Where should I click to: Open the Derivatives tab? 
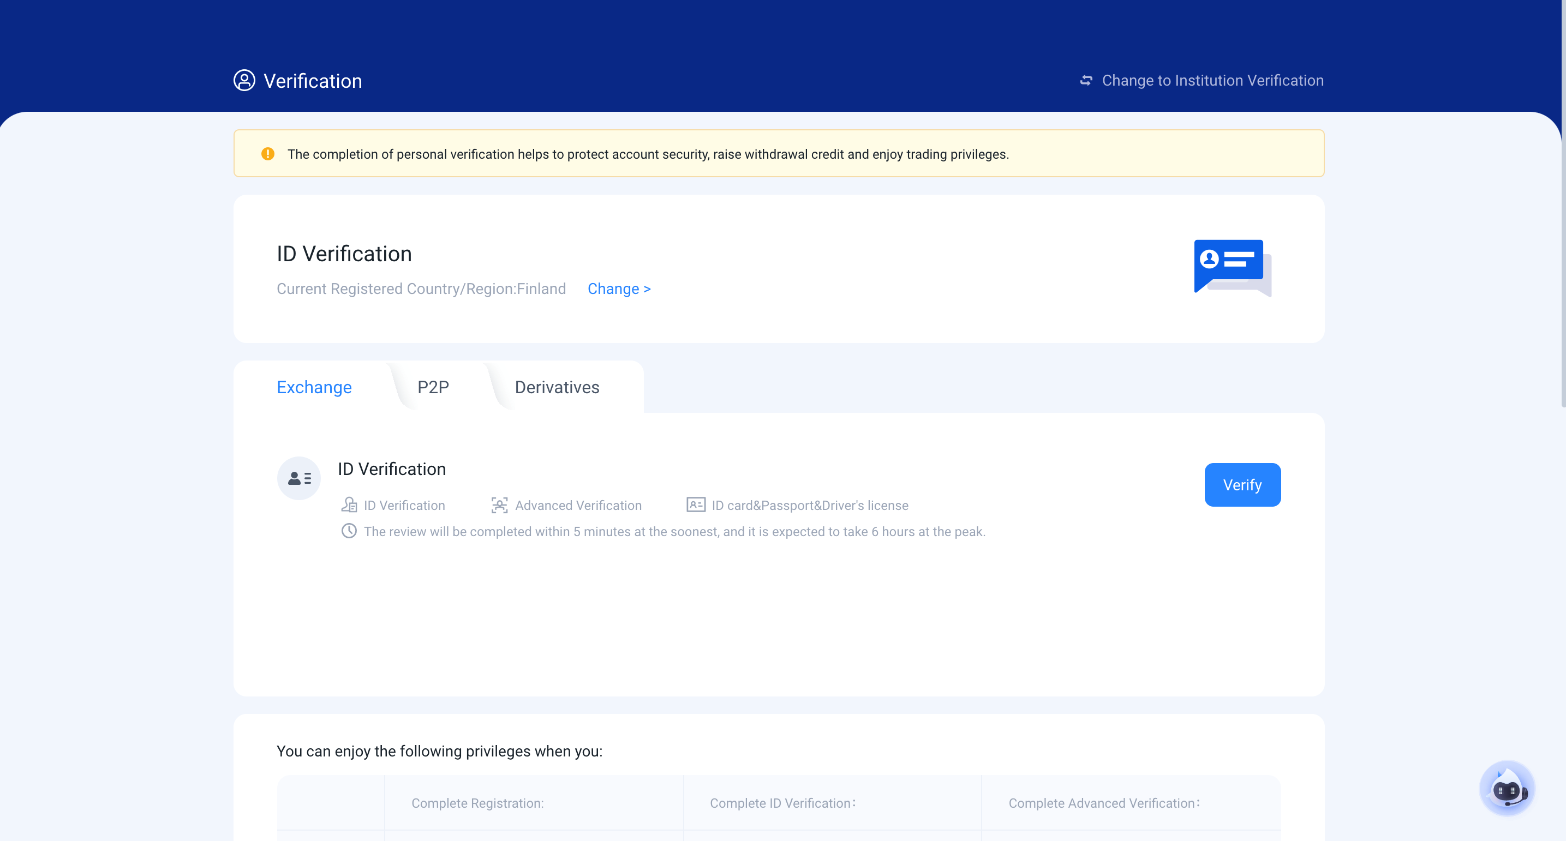[x=556, y=387]
